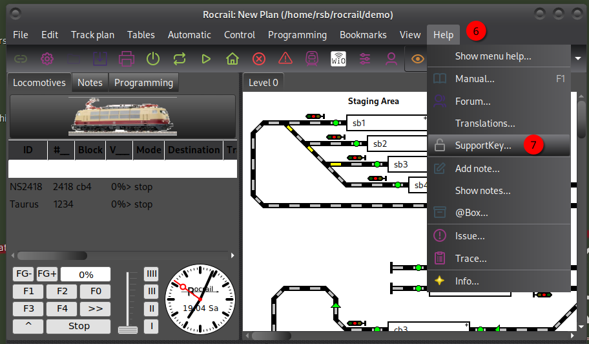Click the locomotive speed slider handle
The height and width of the screenshot is (344, 589).
tap(128, 330)
